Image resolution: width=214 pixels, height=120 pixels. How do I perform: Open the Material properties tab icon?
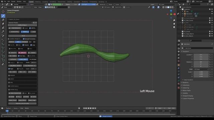(179, 84)
